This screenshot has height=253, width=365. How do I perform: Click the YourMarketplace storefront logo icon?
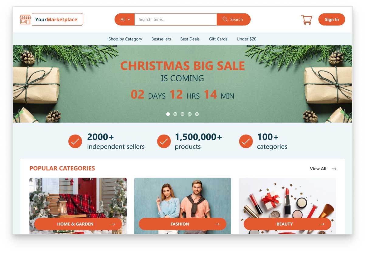(25, 19)
